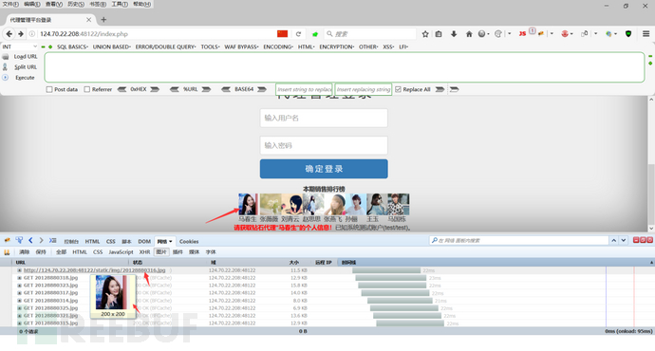Select the DOM tab in Firebug
The height and width of the screenshot is (351, 655).
point(144,241)
